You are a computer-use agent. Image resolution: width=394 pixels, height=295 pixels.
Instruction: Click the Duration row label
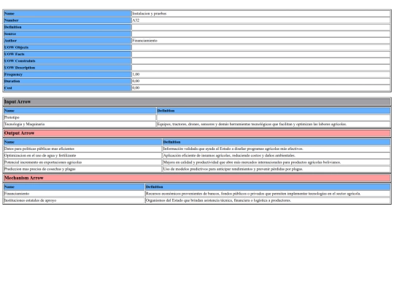67,82
